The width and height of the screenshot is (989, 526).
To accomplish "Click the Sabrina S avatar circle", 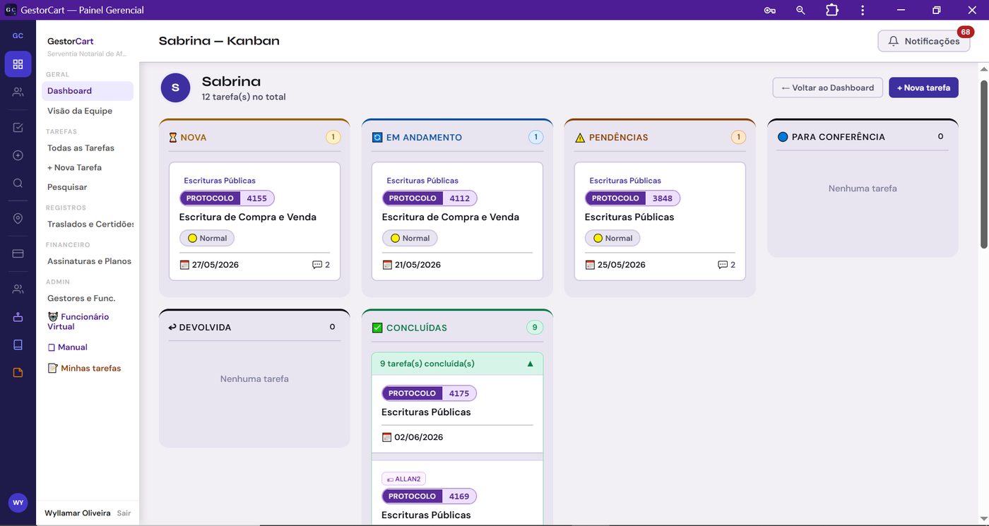I will click(x=175, y=88).
